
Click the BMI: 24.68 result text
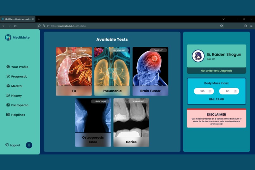pos(216,99)
